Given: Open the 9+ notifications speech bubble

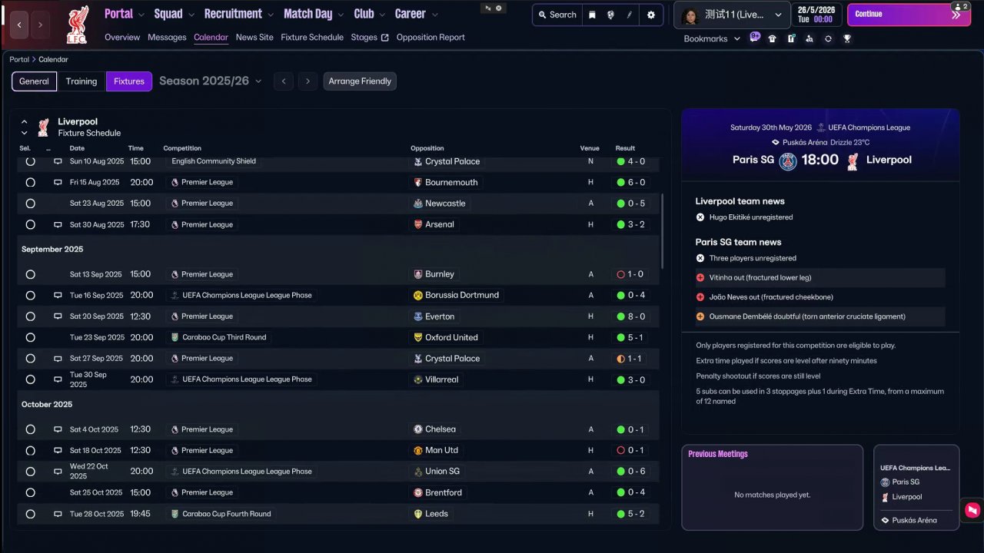Looking at the screenshot, I should click(755, 37).
